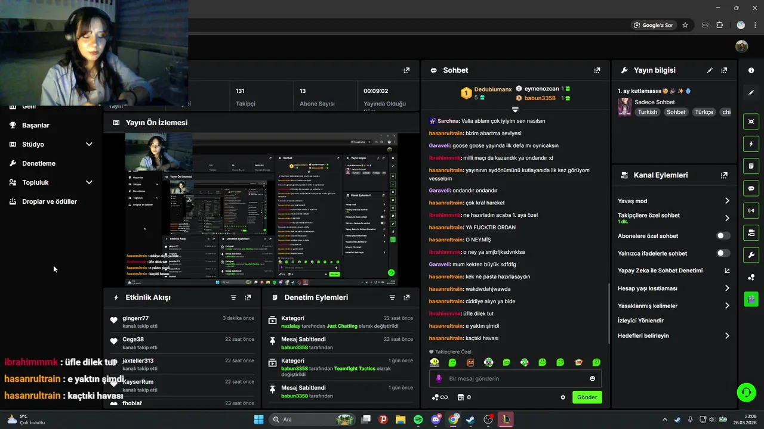Image resolution: width=764 pixels, height=429 pixels.
Task: Toggle the lightning bolt widget in sidebar
Action: [751, 144]
